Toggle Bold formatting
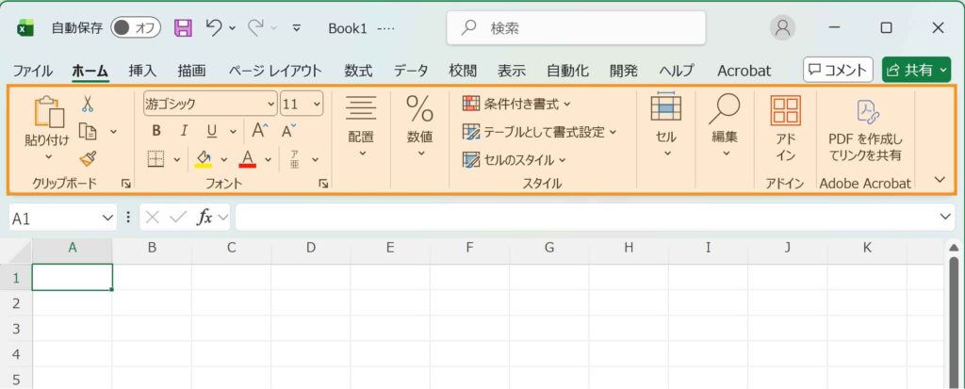The width and height of the screenshot is (965, 389). click(x=156, y=131)
